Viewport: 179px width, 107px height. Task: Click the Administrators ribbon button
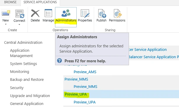pos(66,17)
